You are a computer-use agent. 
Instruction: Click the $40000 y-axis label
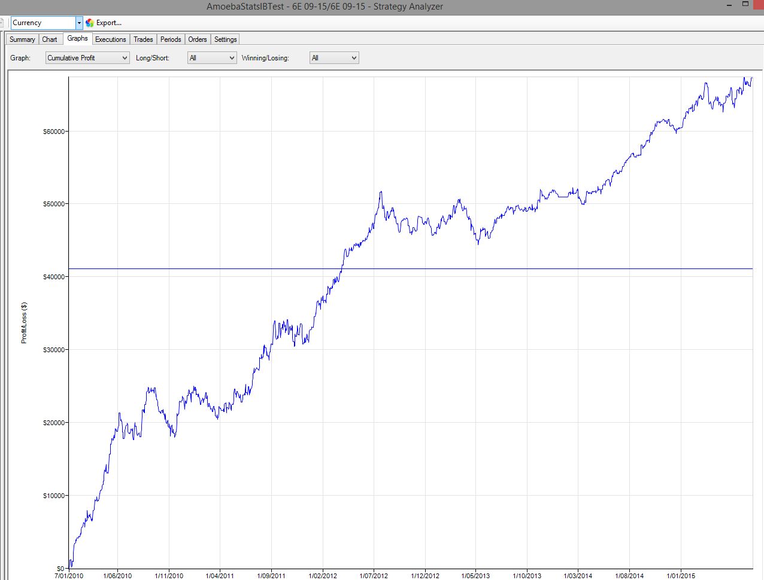[53, 277]
